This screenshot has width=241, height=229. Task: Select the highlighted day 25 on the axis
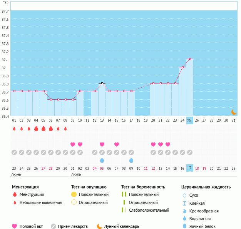(189, 120)
